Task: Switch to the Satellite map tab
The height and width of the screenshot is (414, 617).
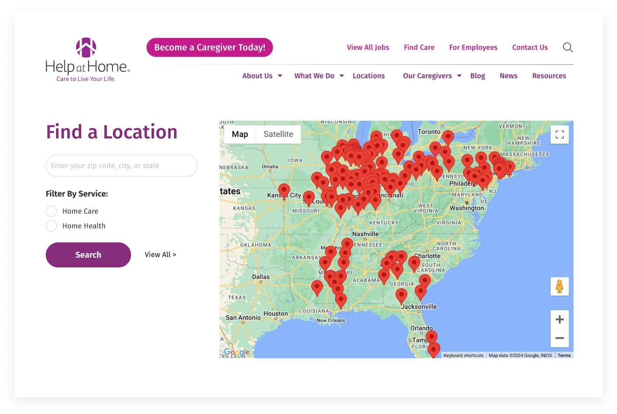Action: coord(278,134)
